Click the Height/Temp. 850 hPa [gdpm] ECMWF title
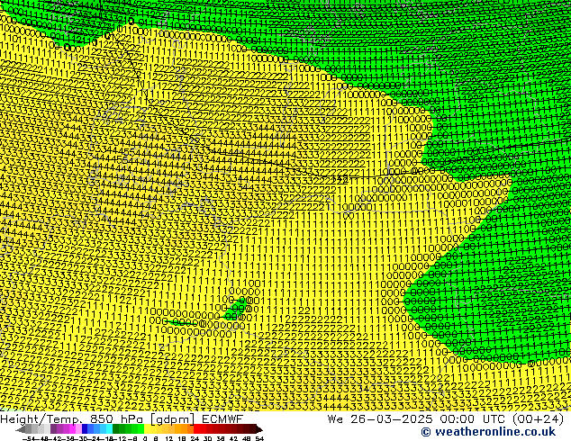 click(x=122, y=418)
